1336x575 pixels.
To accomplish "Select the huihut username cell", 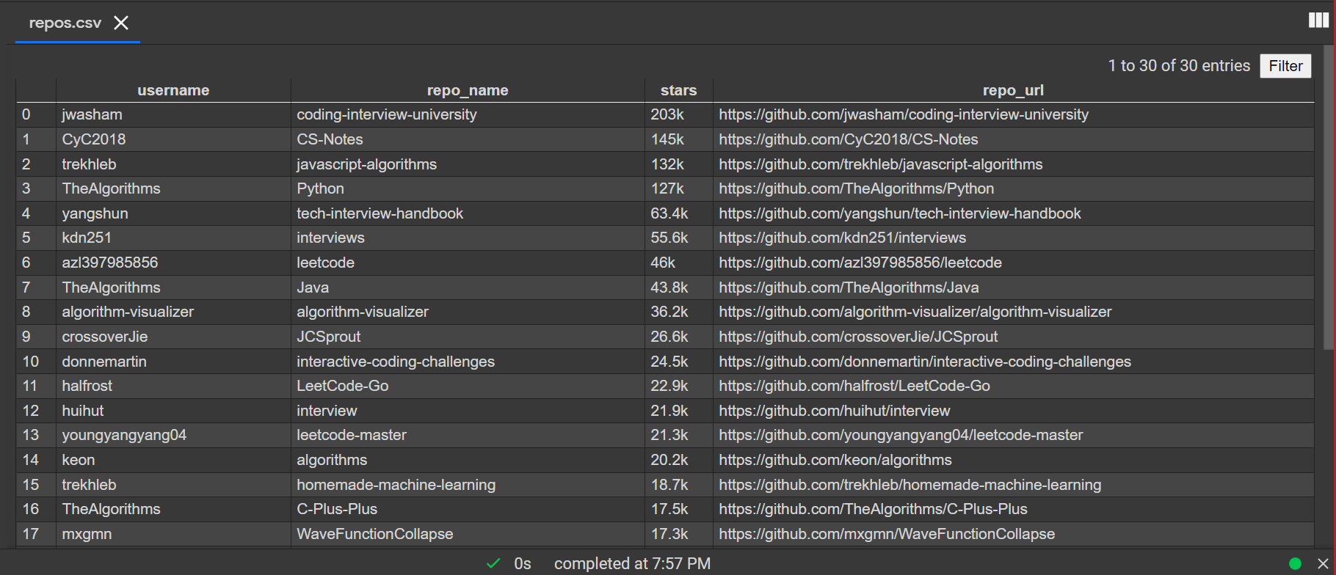I will 173,411.
